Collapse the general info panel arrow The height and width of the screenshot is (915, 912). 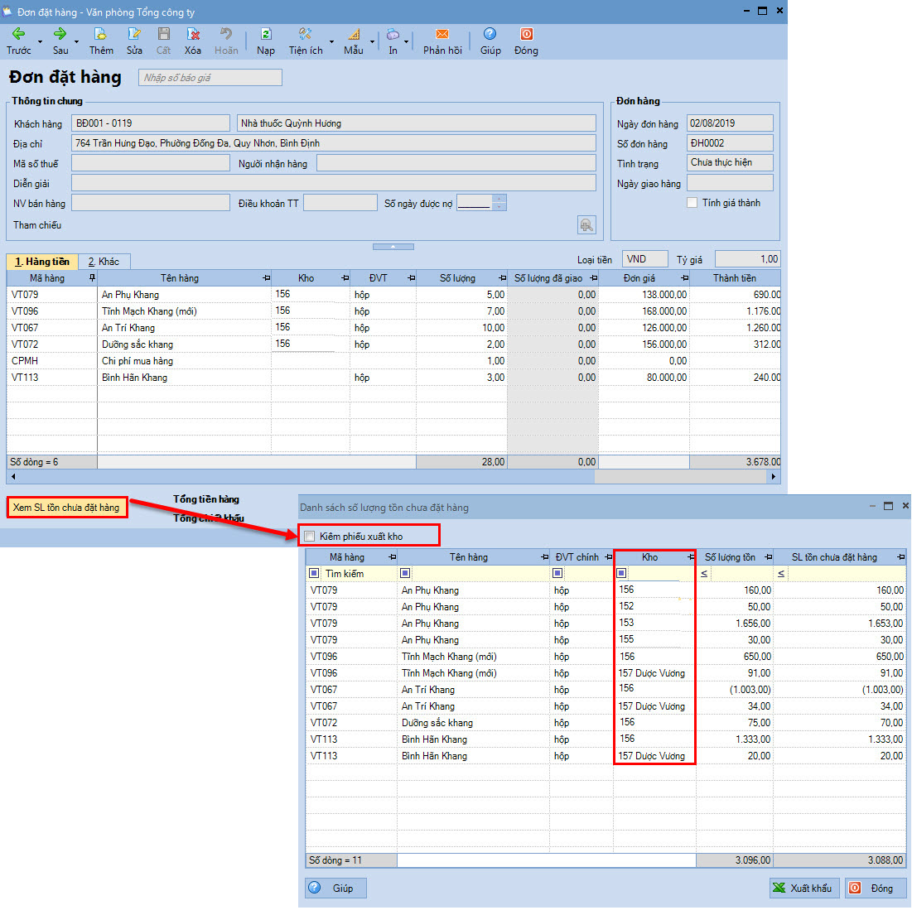393,246
